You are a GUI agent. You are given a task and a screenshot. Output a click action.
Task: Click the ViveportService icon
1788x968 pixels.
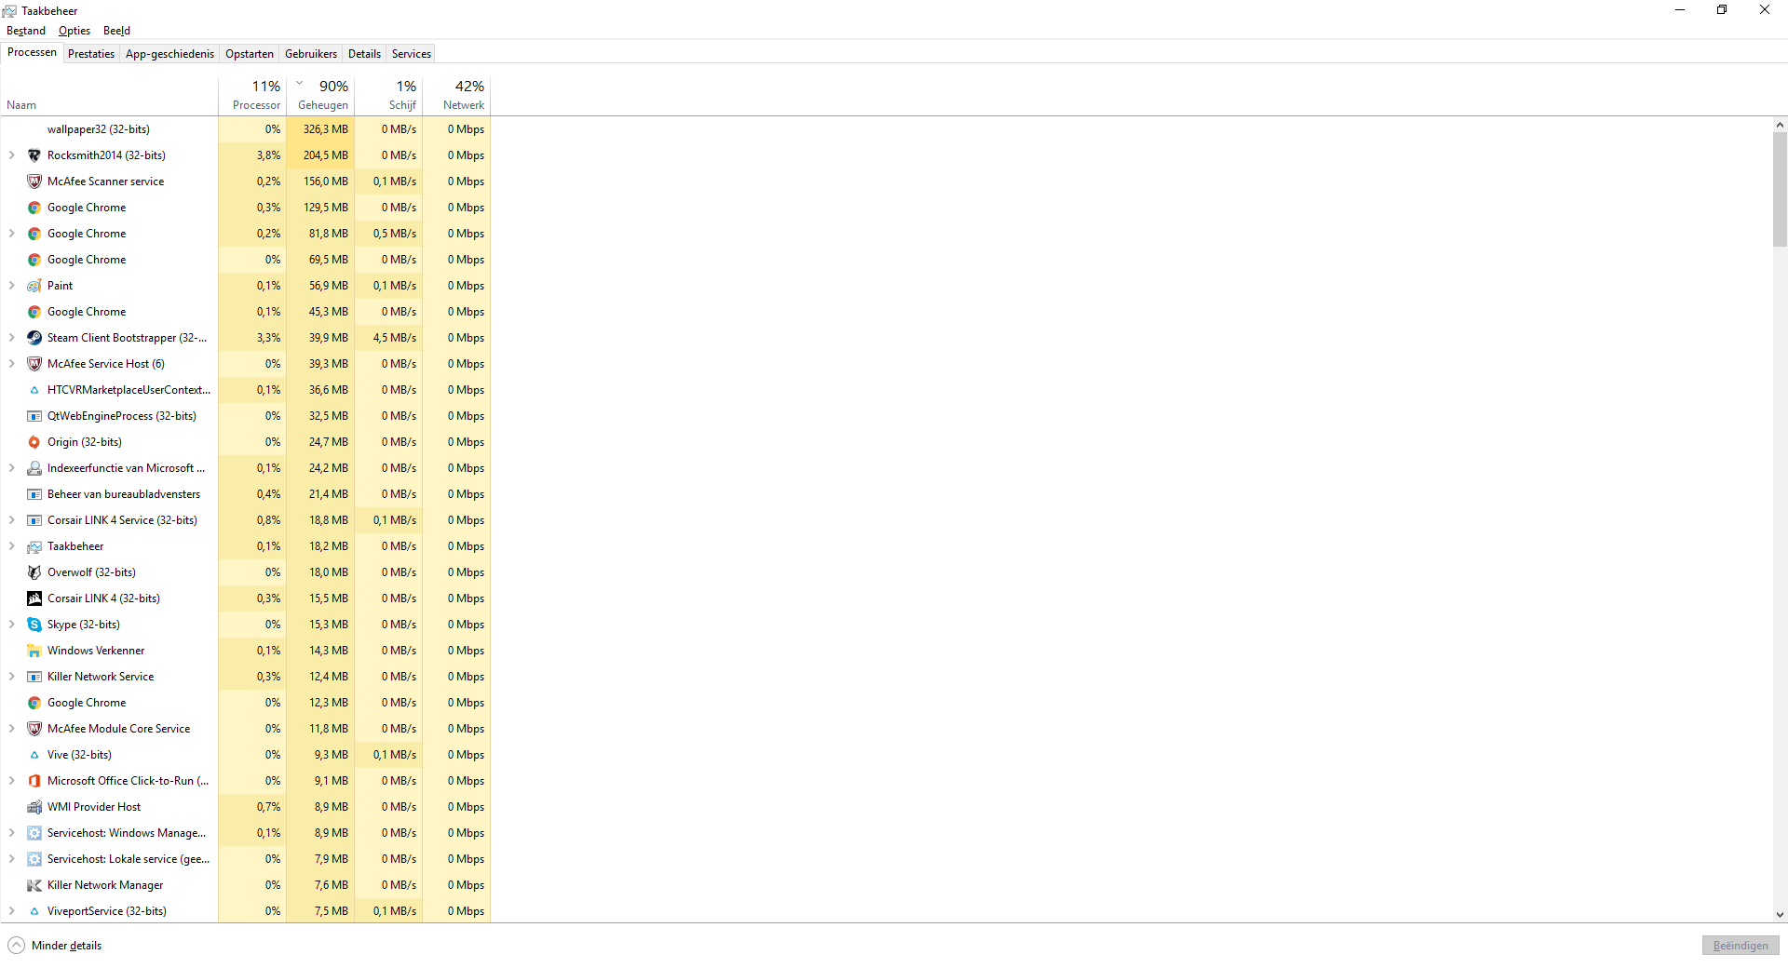34,911
